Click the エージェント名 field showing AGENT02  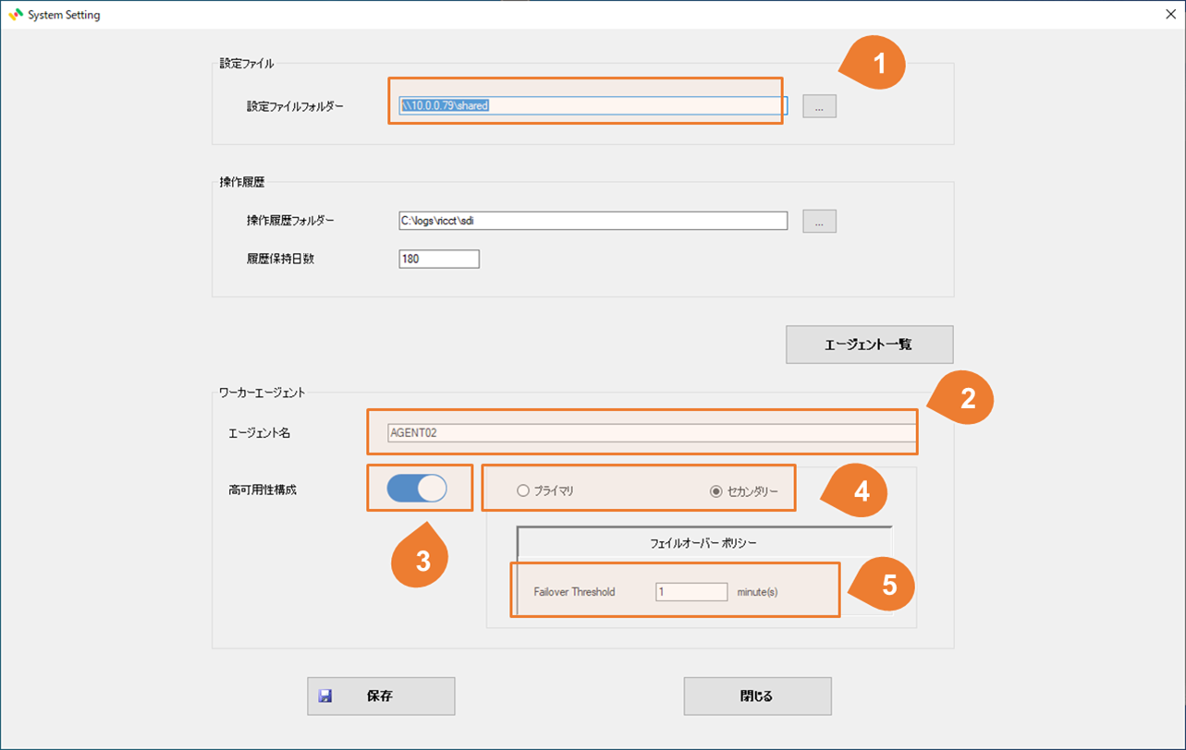click(x=652, y=432)
